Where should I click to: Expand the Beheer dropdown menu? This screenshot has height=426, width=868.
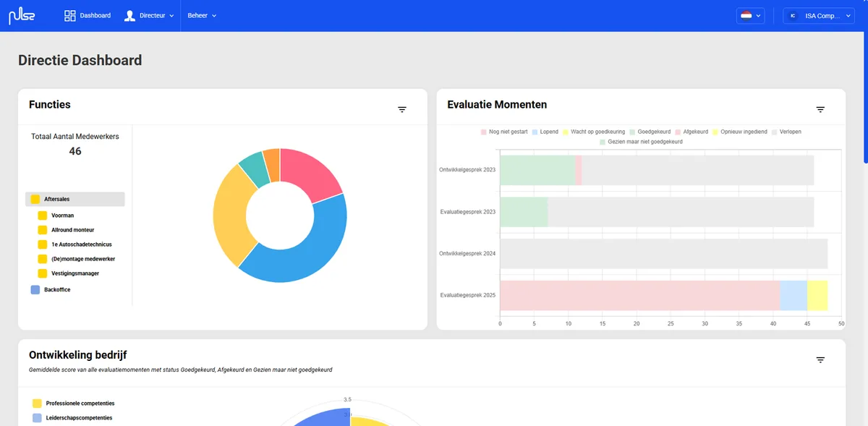coord(202,16)
